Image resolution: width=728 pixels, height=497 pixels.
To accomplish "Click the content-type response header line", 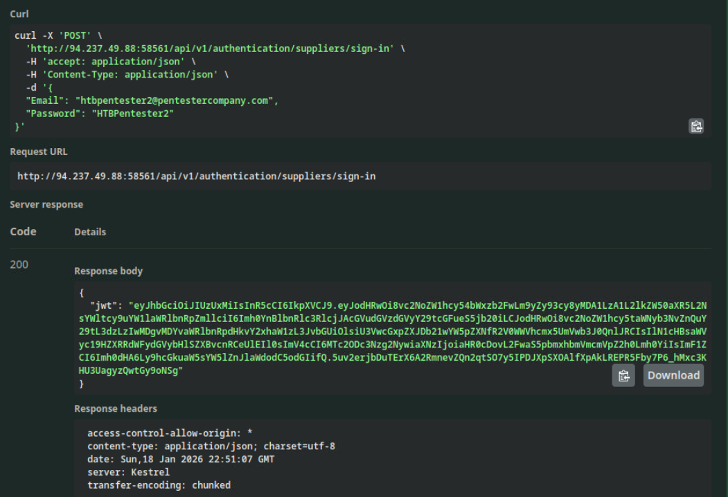I will (x=211, y=446).
